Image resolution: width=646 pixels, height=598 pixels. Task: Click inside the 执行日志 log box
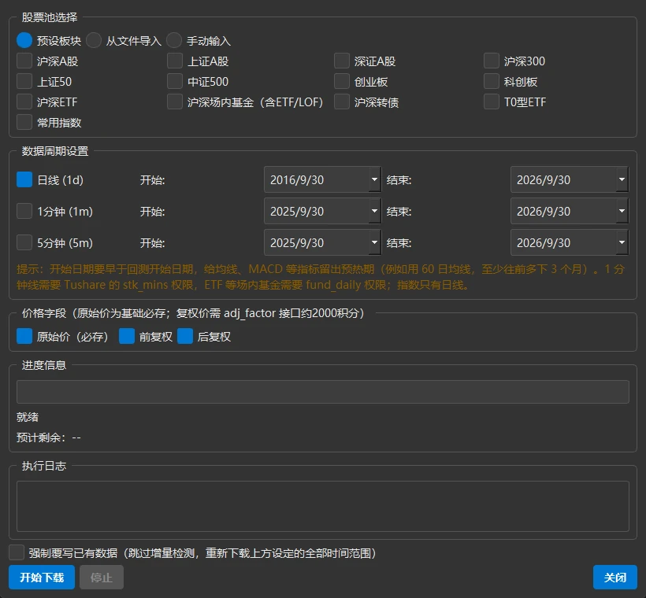coord(323,506)
